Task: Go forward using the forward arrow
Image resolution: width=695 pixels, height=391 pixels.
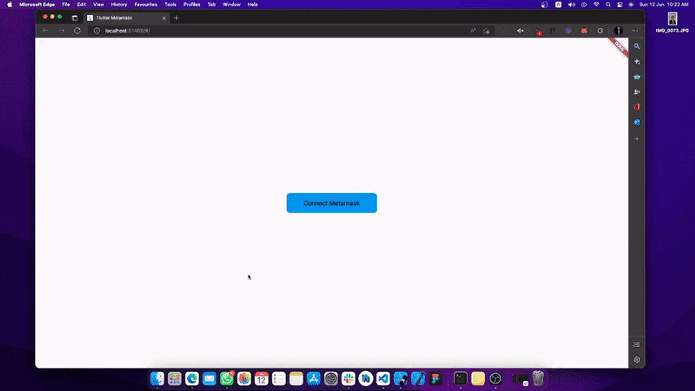Action: [61, 31]
